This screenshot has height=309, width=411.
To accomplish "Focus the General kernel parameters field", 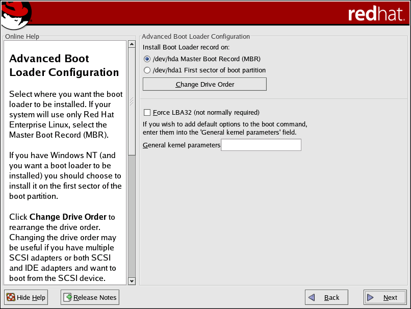I will click(261, 145).
